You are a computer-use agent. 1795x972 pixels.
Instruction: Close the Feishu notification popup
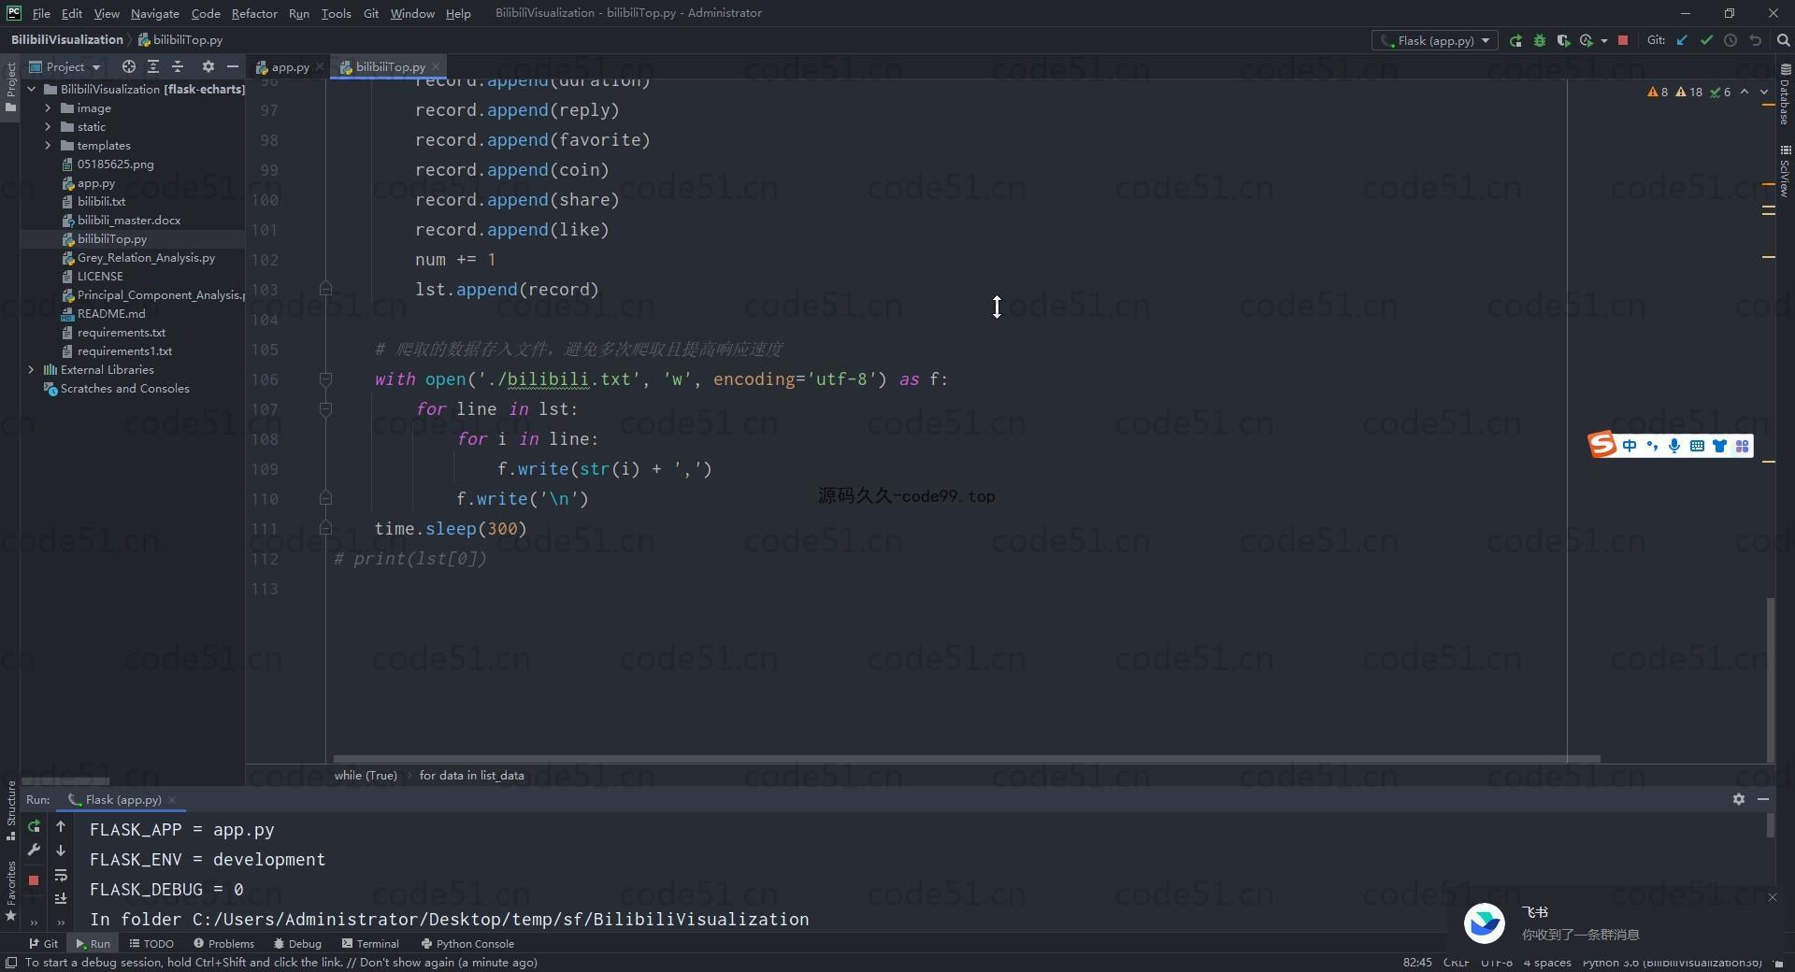point(1772,897)
